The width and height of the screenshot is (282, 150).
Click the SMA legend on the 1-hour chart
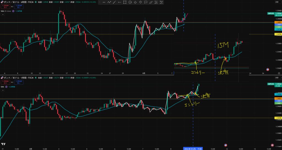coord(2,87)
